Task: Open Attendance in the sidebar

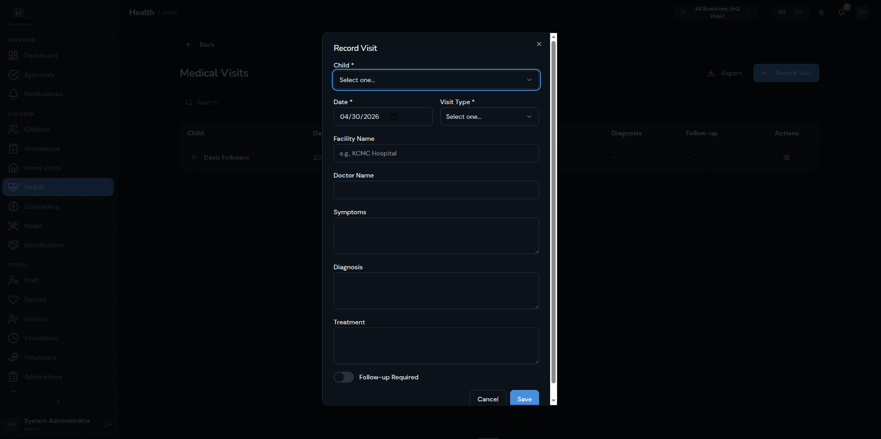Action: pos(58,149)
